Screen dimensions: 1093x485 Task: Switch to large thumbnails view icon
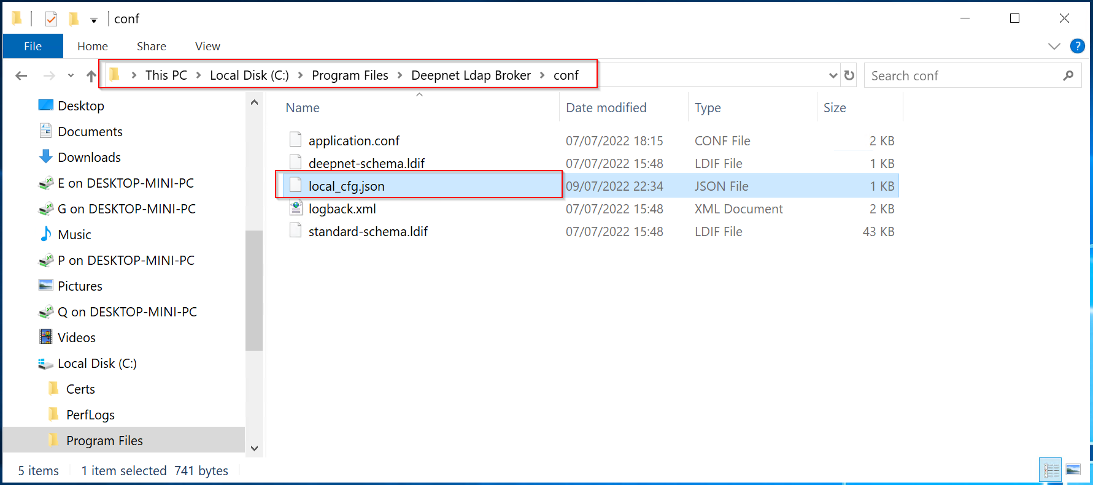(1073, 470)
